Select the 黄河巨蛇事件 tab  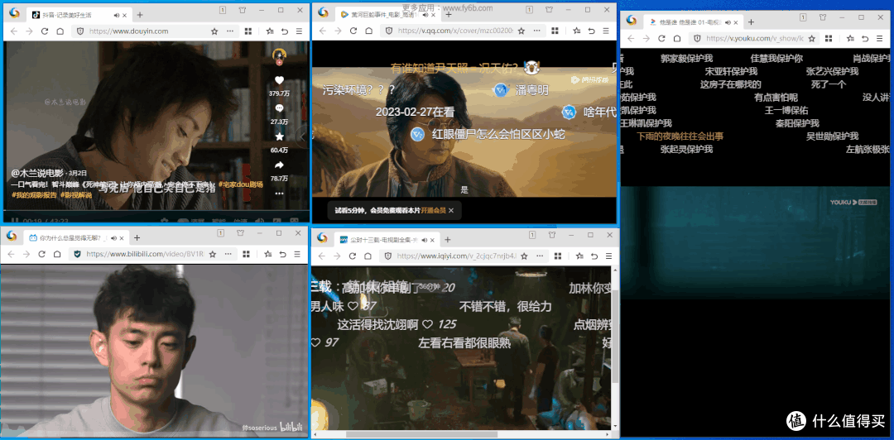point(387,15)
